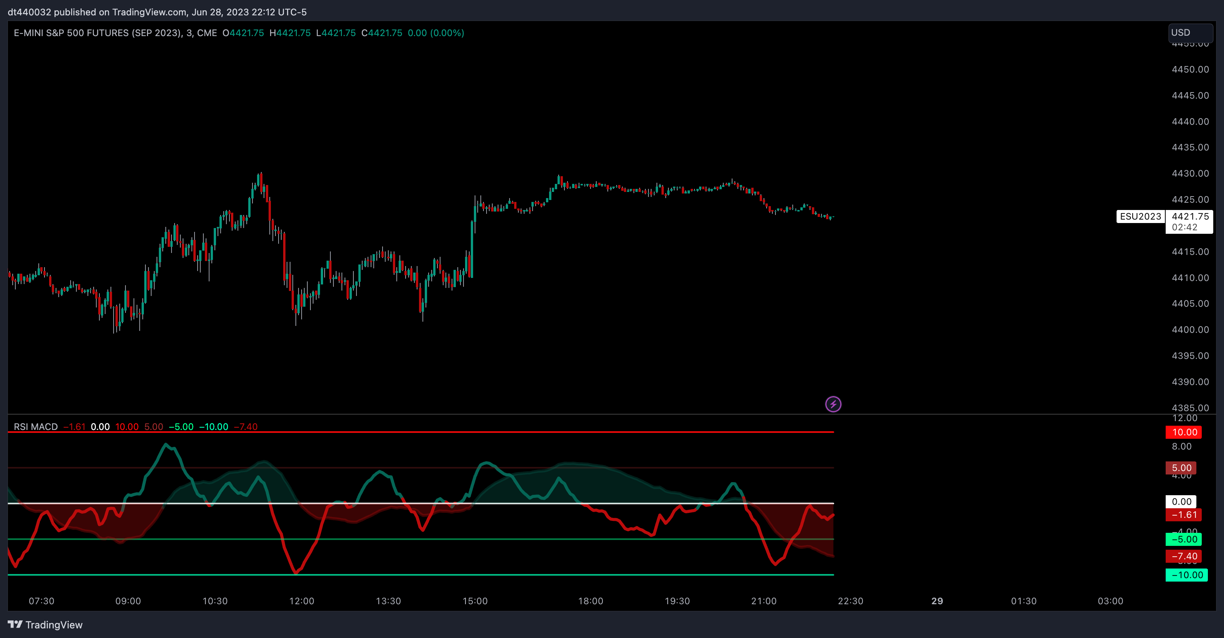Screen dimensions: 1224x638
Task: Click the 4440.00 price scale label
Action: pyautogui.click(x=1190, y=122)
